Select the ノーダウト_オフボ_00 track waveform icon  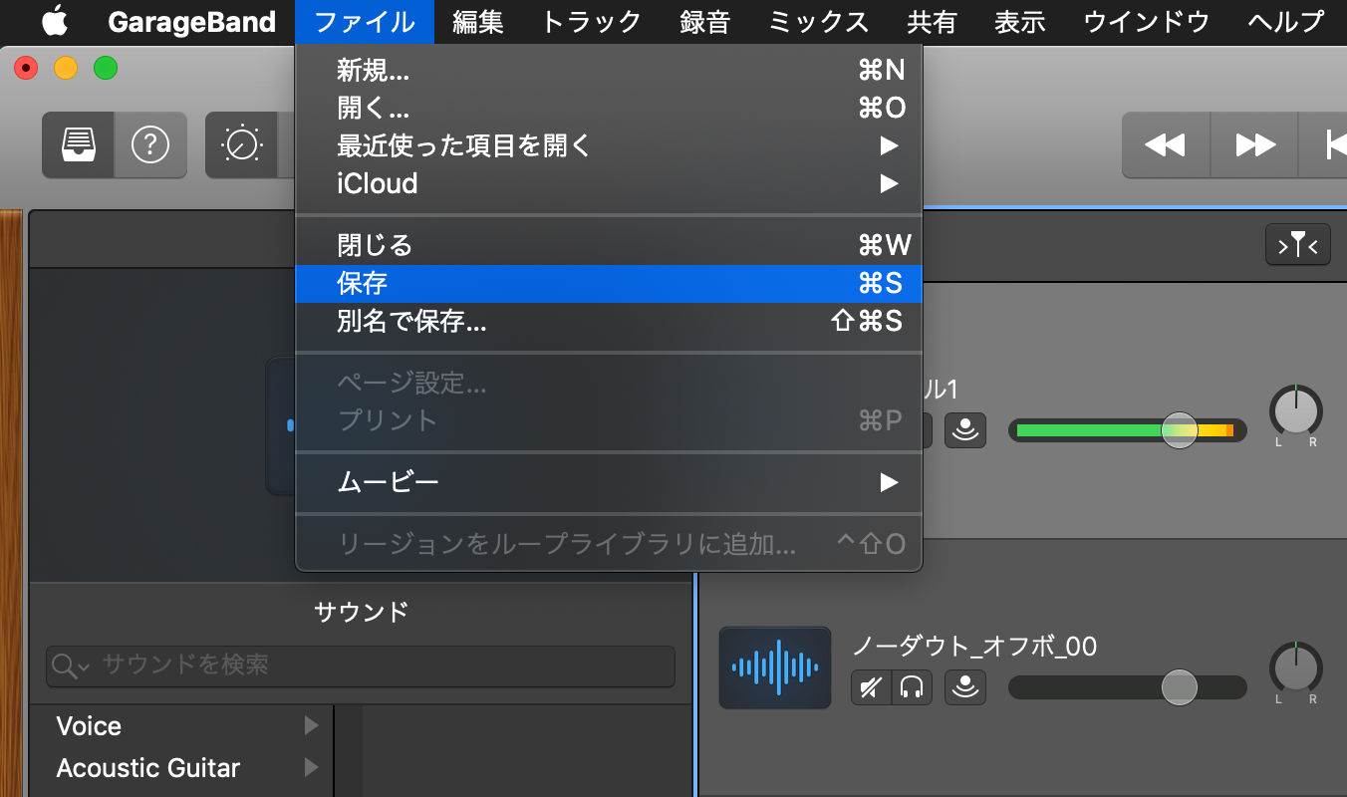pyautogui.click(x=775, y=667)
